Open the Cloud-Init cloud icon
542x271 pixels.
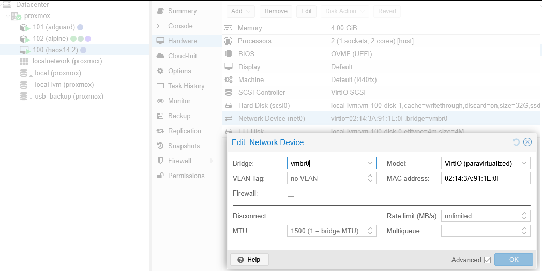click(160, 56)
